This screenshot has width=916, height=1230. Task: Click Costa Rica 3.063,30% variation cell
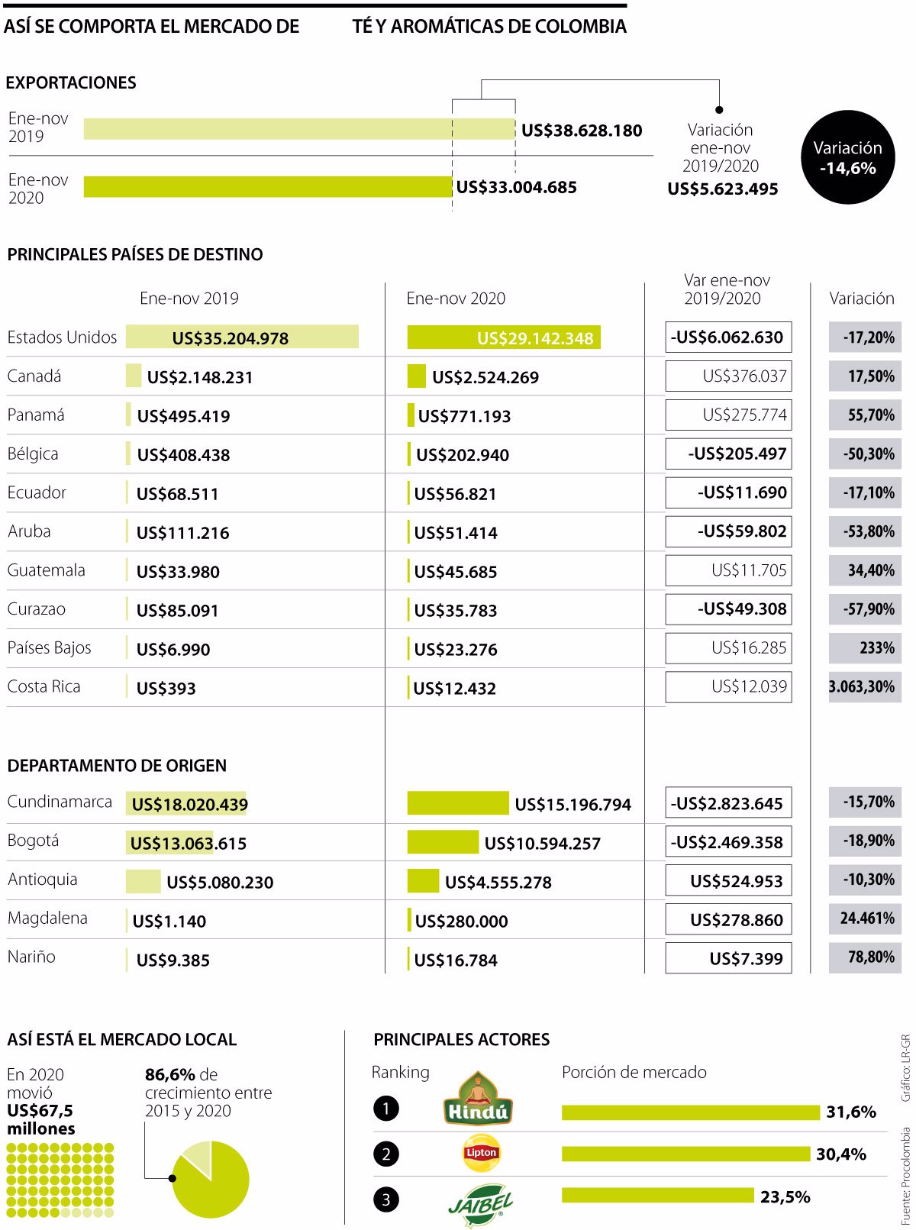click(865, 686)
